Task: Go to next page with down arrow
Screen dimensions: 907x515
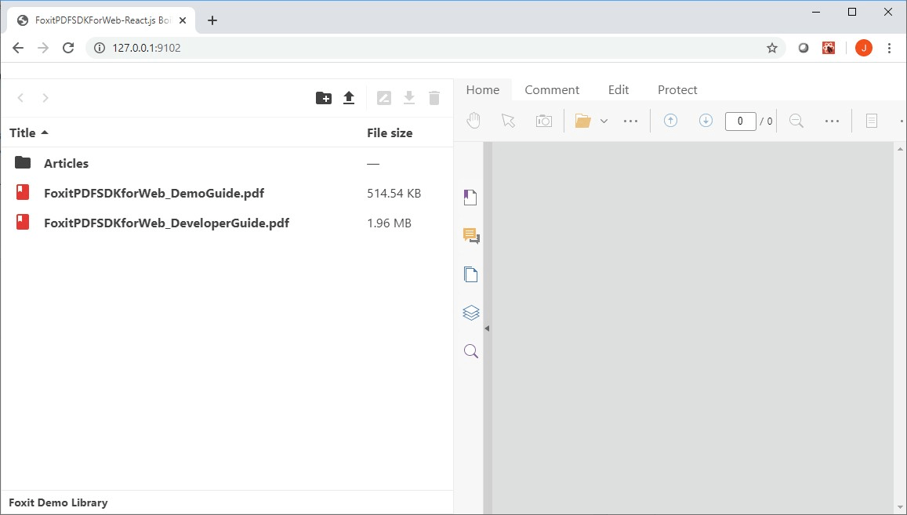Action: (706, 121)
